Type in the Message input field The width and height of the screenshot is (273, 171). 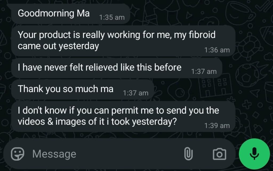click(x=107, y=154)
